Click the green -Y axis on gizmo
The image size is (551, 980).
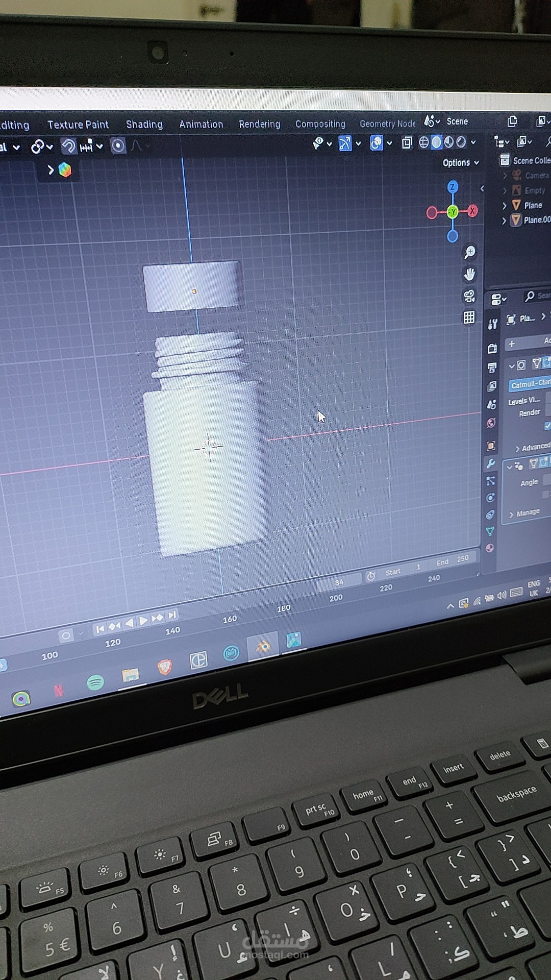click(452, 212)
